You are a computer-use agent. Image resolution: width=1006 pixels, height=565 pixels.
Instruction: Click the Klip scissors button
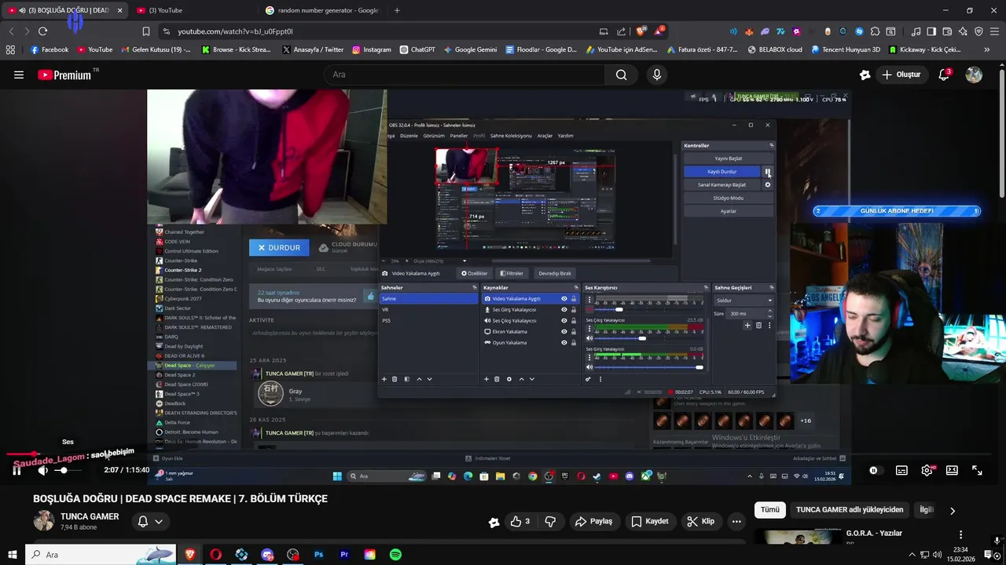tap(700, 521)
